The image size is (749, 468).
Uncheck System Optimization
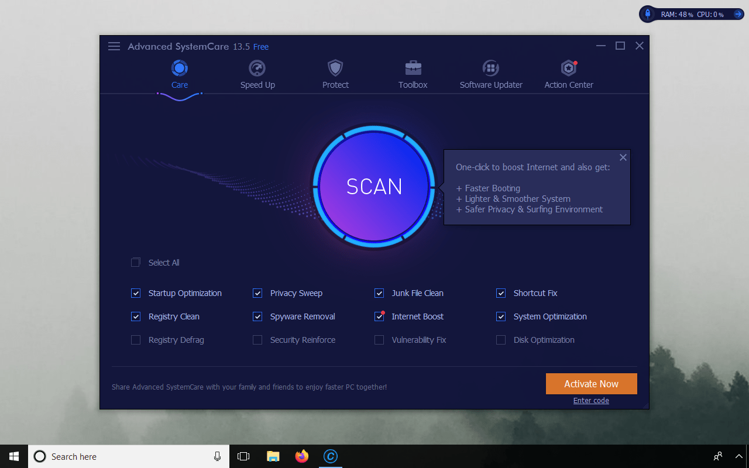coord(501,316)
